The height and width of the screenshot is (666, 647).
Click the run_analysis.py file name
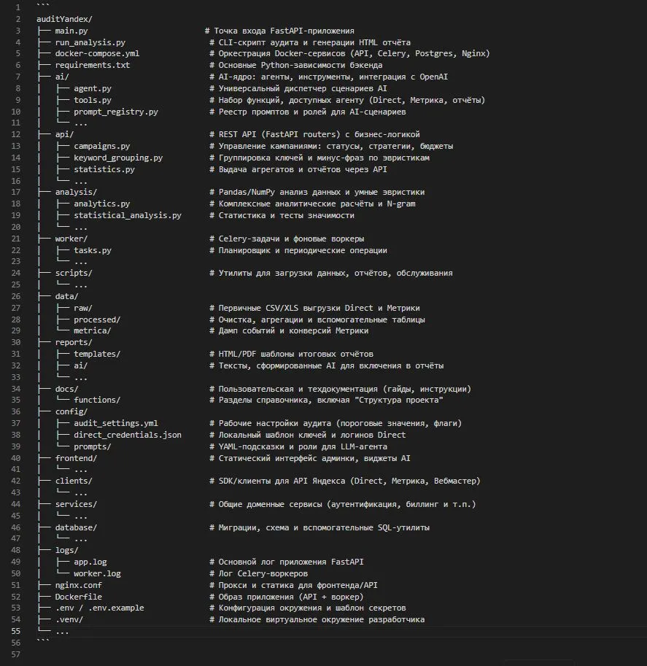90,42
